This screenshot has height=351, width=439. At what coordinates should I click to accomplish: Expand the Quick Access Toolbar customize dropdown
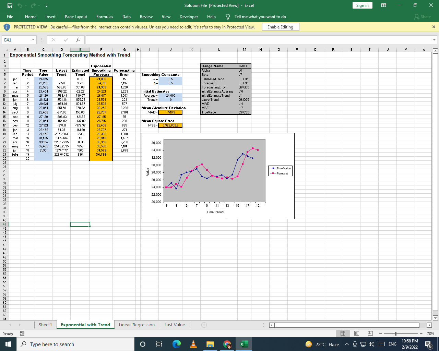click(46, 5)
